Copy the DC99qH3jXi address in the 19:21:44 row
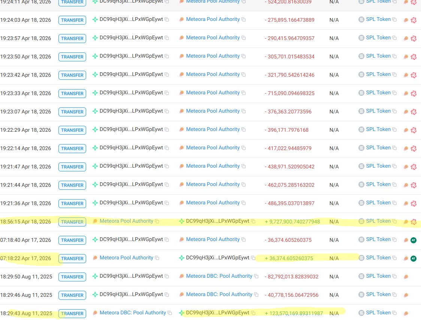Screen dimensions: 421x320 coord(167,185)
